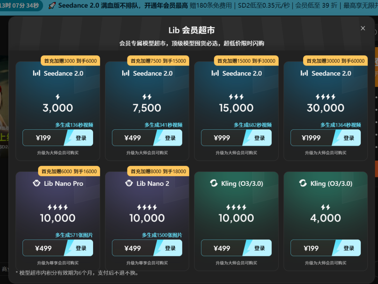The width and height of the screenshot is (378, 284).
Task: Click the 首充加赠8000 到手18000 badge
Action: point(158,171)
